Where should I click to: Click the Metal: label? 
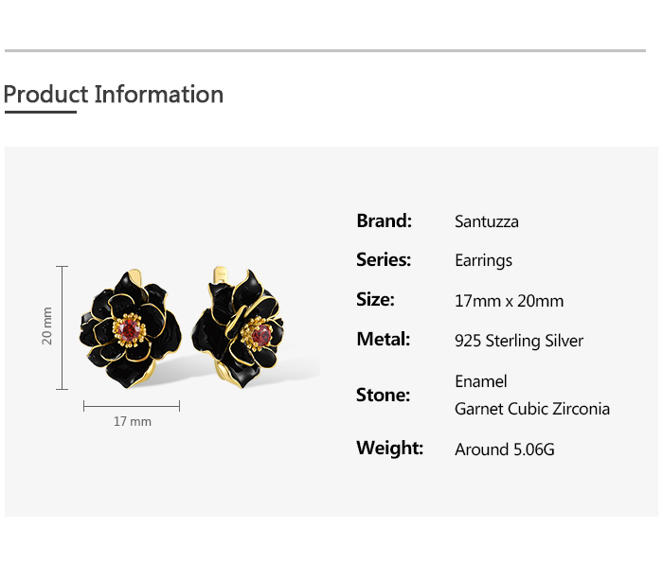(383, 340)
